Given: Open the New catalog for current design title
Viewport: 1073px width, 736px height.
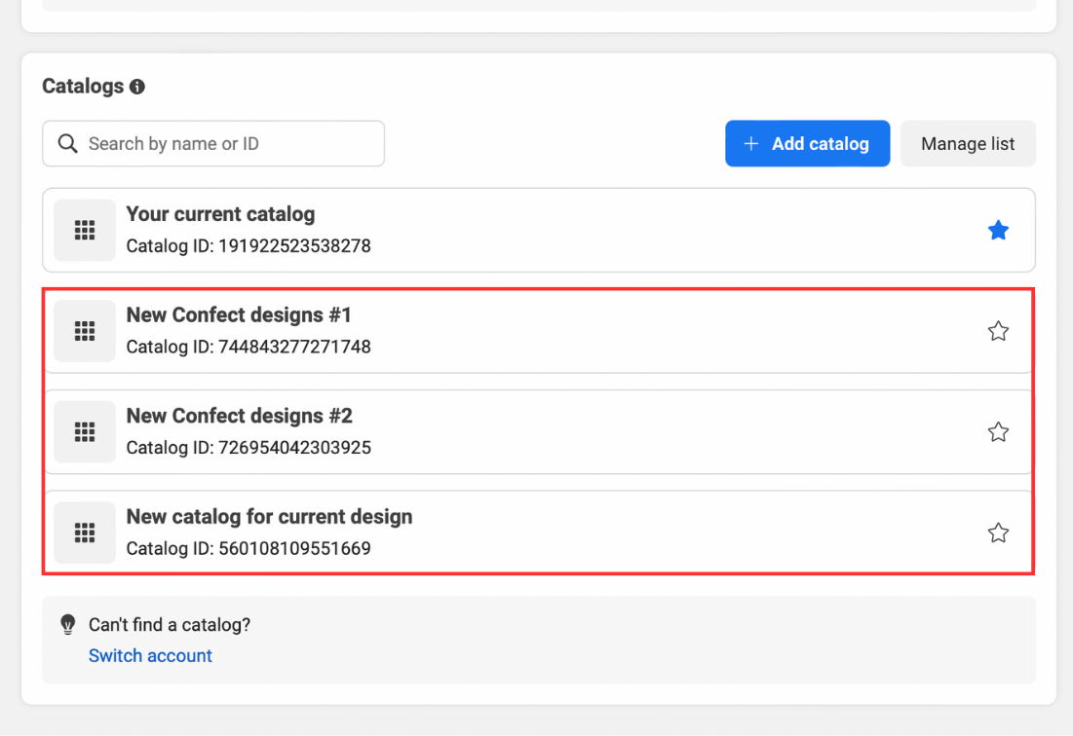Looking at the screenshot, I should pos(269,517).
